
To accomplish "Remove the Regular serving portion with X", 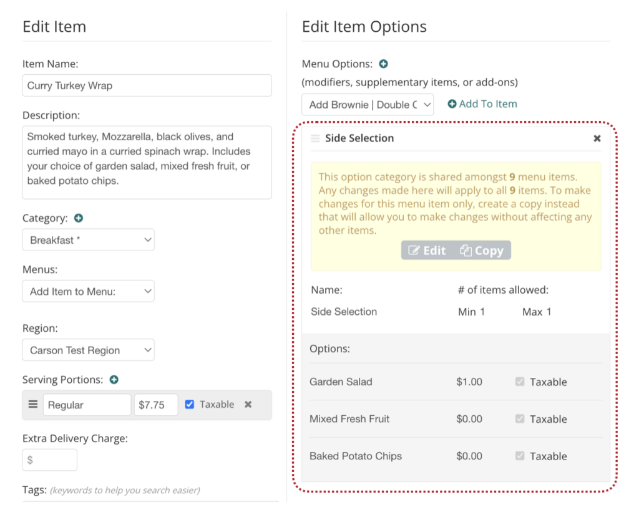I will 248,405.
